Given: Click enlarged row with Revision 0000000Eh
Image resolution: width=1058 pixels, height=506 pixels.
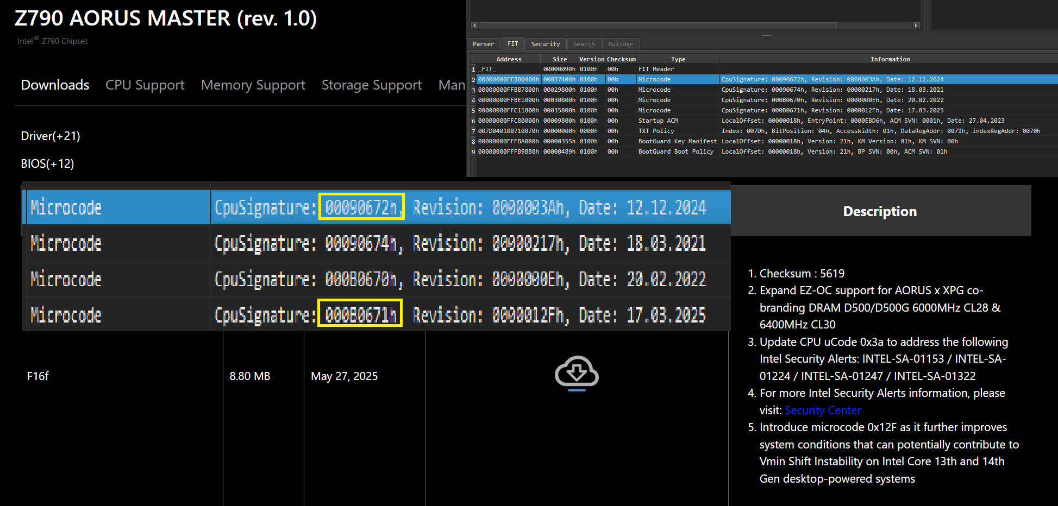Looking at the screenshot, I should pyautogui.click(x=376, y=279).
